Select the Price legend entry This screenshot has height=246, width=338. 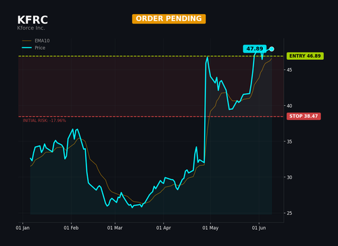coord(34,48)
